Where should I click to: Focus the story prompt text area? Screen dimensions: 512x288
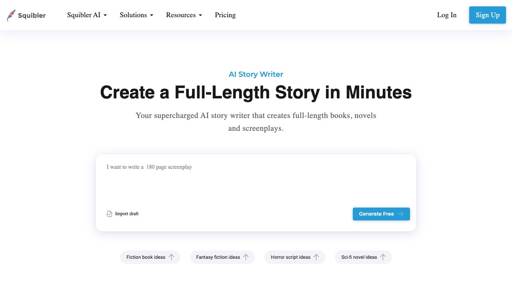click(256, 182)
